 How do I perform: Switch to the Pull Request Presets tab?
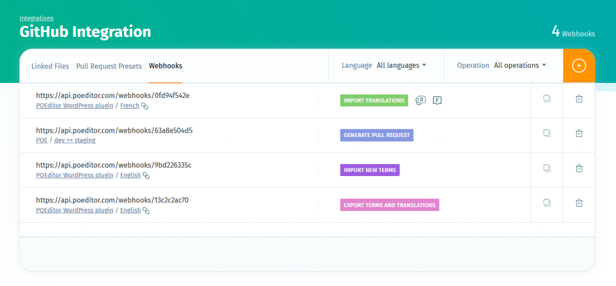[109, 66]
